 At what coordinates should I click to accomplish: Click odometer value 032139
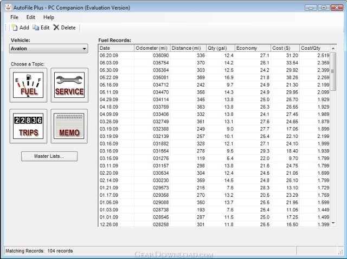pos(160,136)
